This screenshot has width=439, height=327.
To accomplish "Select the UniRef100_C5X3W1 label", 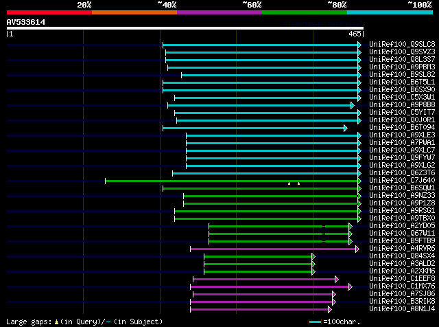I will [402, 97].
